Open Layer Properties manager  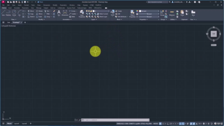[x=82, y=14]
